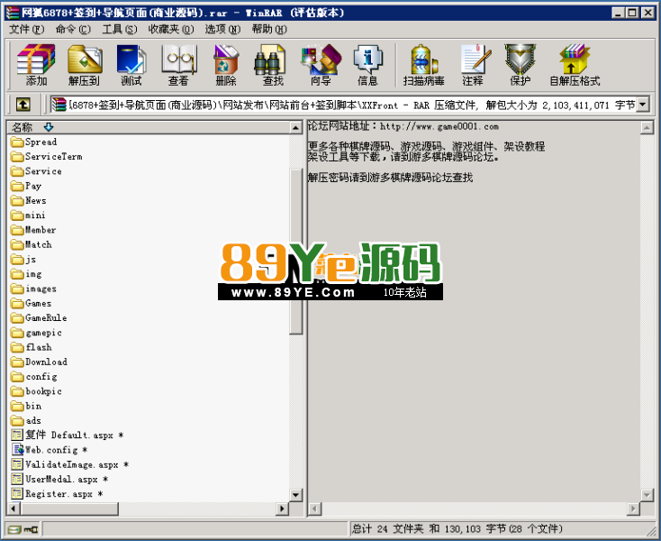Open the 查看 (View) toolbar icon
Image resolution: width=661 pixels, height=541 pixels.
(x=178, y=65)
